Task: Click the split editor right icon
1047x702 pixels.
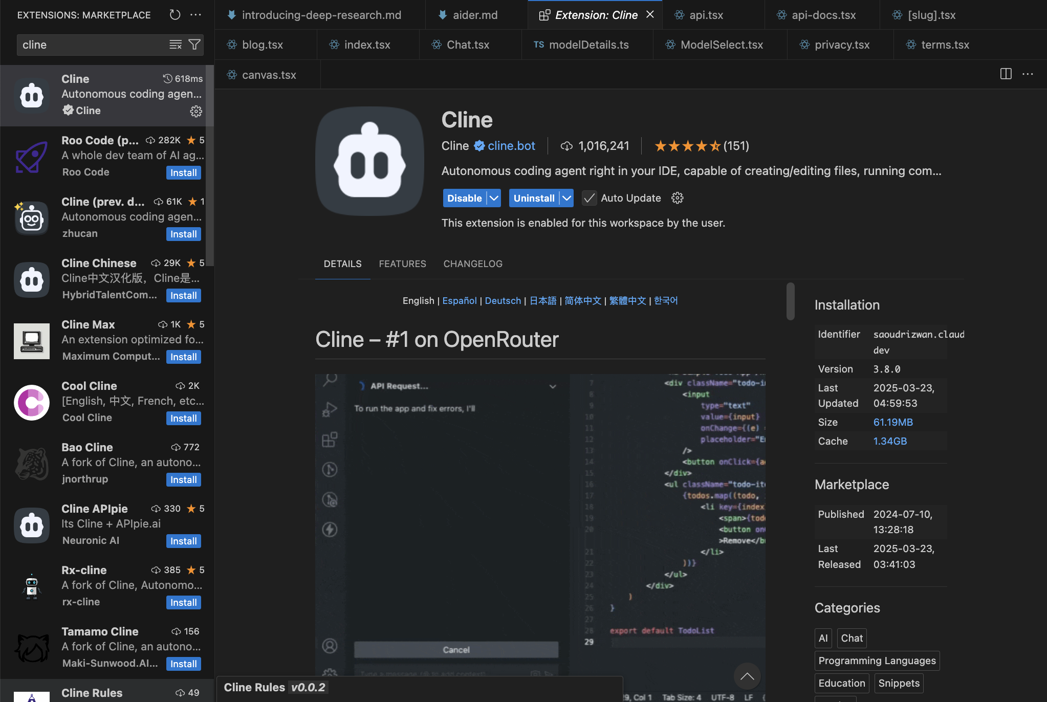Action: click(1006, 74)
